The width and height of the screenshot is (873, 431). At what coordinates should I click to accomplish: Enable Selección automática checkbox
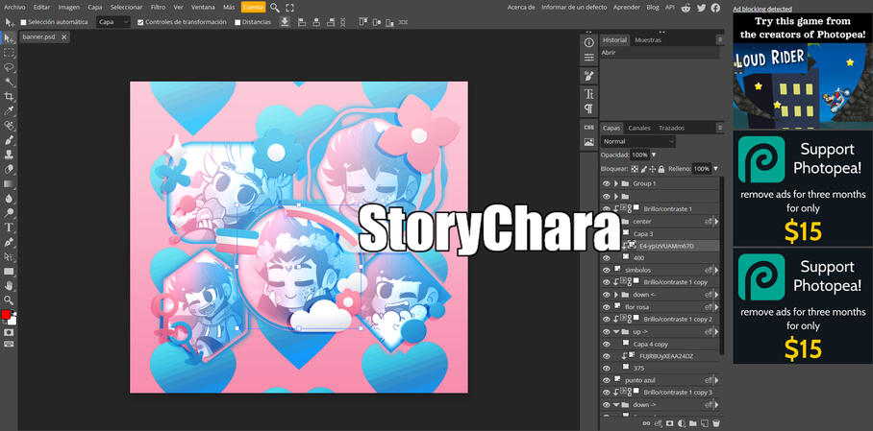click(x=24, y=22)
